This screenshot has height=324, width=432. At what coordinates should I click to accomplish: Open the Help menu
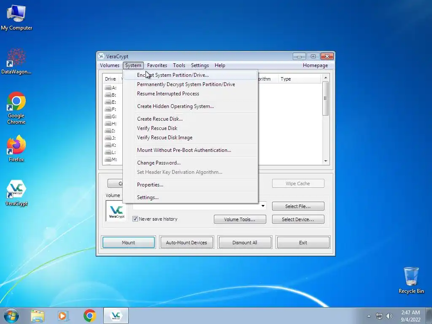[220, 65]
